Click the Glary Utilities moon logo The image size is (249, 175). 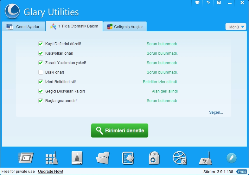pos(12,11)
